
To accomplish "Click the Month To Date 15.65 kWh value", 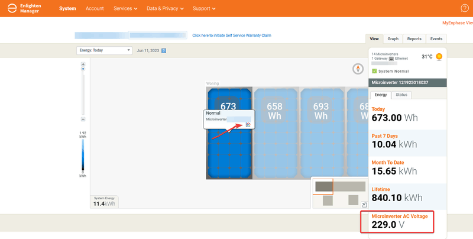I will pos(394,171).
